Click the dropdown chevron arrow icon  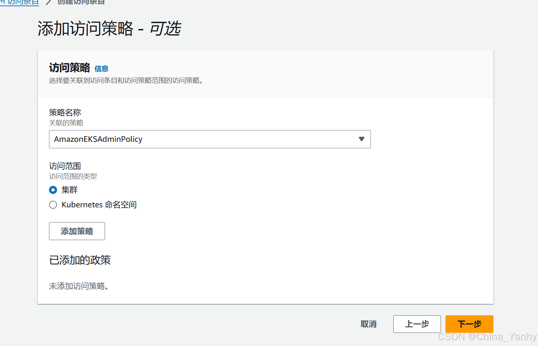coord(361,139)
